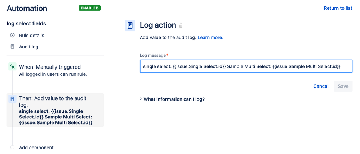Open the Audit log menu item

point(29,47)
